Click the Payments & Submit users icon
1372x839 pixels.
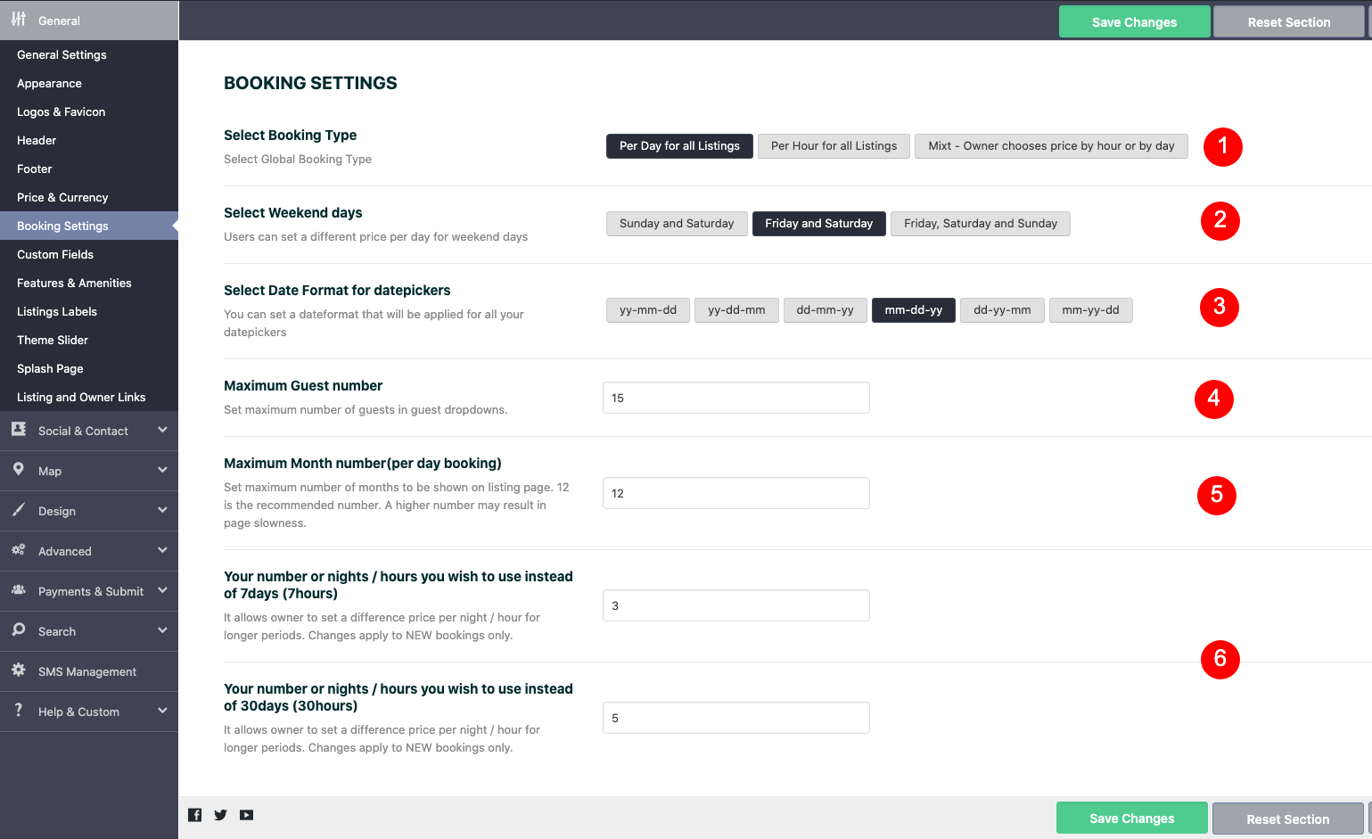tap(19, 591)
